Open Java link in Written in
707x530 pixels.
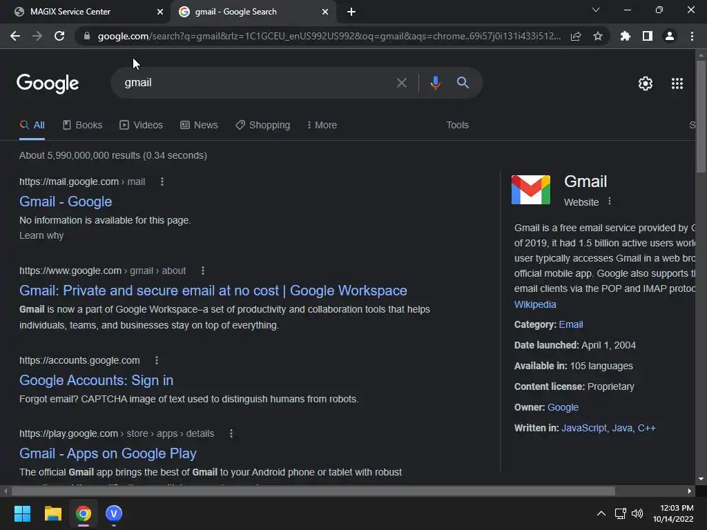click(622, 428)
